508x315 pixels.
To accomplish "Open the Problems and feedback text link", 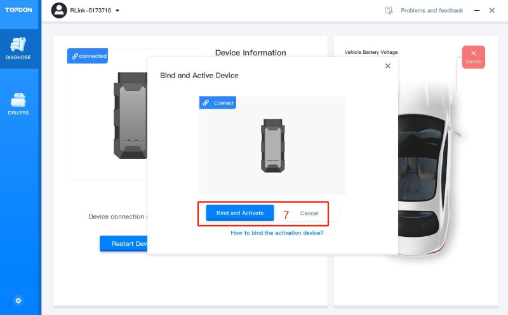I will click(x=432, y=11).
